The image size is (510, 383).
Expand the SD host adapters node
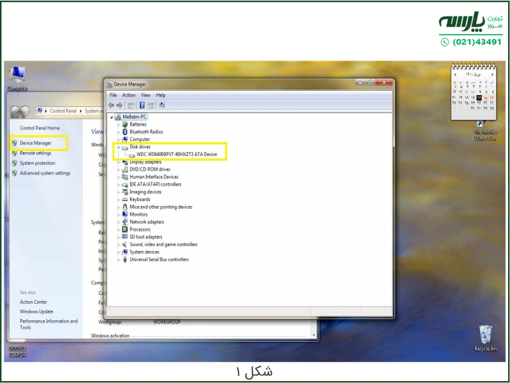coord(118,237)
